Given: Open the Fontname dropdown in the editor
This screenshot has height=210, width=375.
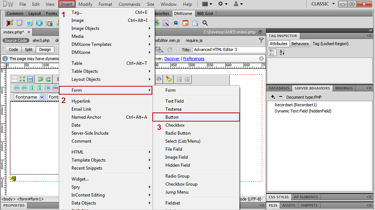Looking at the screenshot, I should 42,97.
